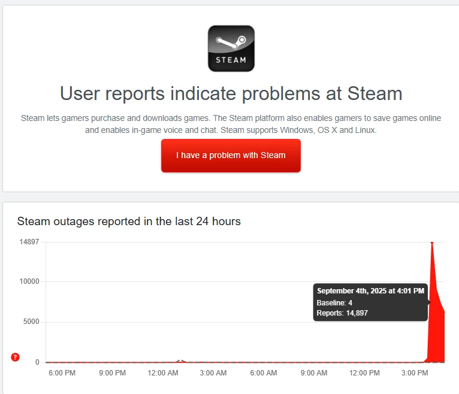Click the "3:00 PM" x-axis label
This screenshot has width=459, height=394.
(415, 373)
